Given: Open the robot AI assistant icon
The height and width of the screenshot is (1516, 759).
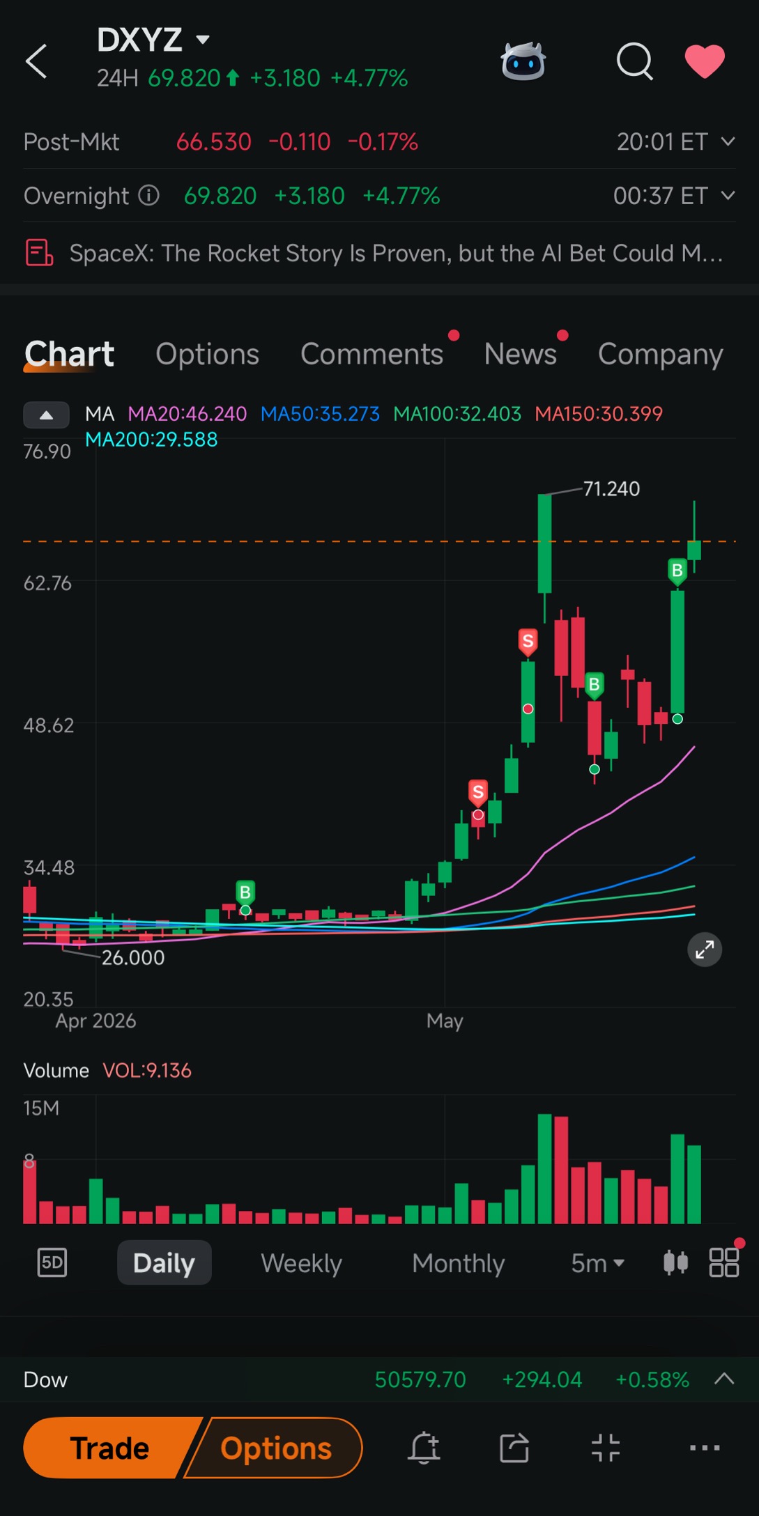Looking at the screenshot, I should (x=523, y=61).
